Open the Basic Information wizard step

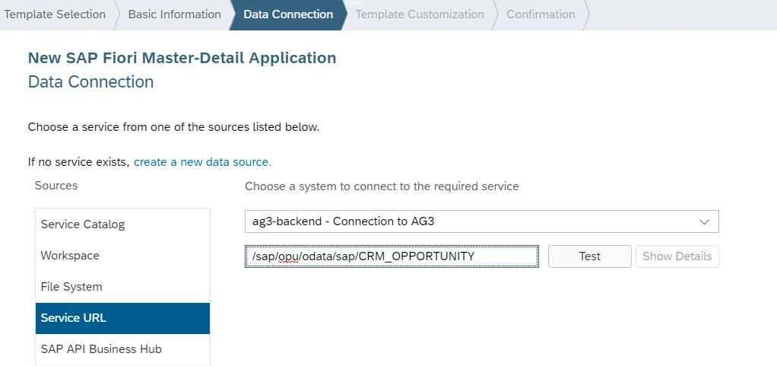pos(174,14)
